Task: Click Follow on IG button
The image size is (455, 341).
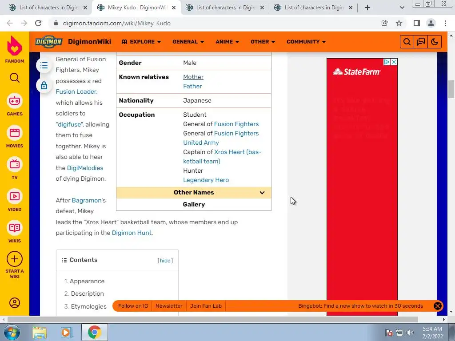Action: click(x=133, y=306)
